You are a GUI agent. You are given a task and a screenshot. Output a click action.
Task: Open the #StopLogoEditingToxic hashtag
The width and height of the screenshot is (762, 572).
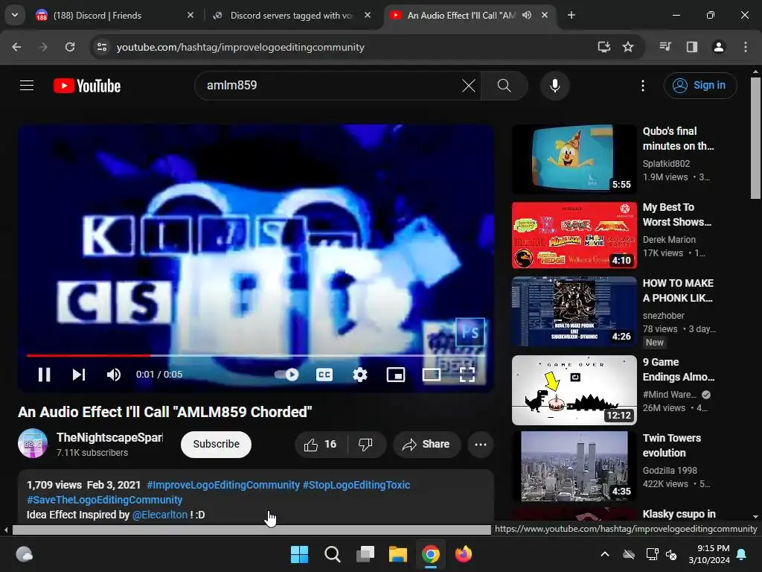pyautogui.click(x=356, y=485)
